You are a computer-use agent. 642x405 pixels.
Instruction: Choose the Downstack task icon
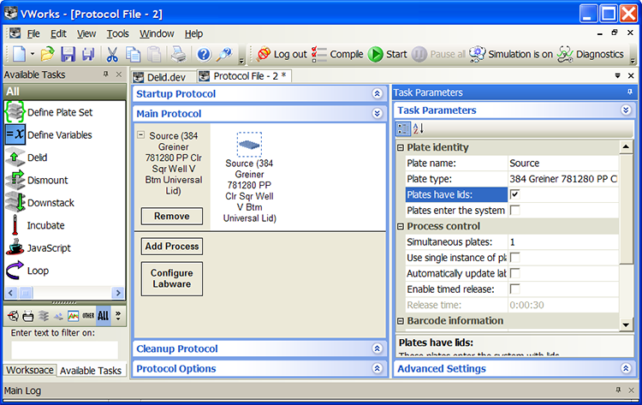15,203
